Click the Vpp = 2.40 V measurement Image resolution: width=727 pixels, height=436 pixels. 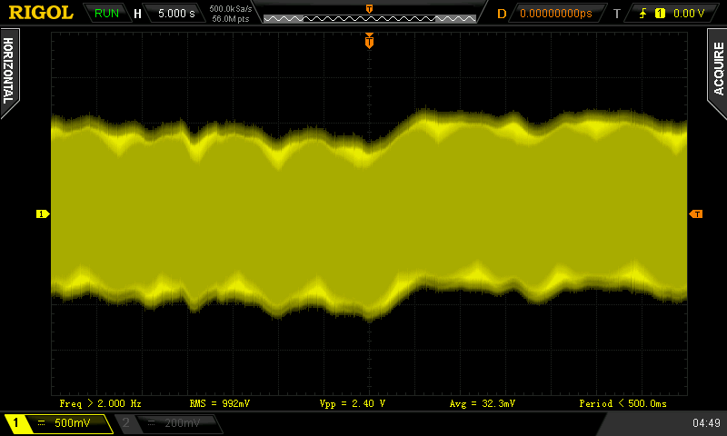coord(353,403)
